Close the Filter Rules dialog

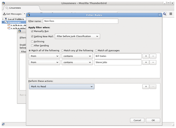pos(160,14)
